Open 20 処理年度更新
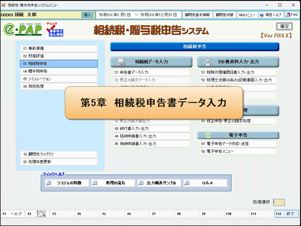 (59, 162)
